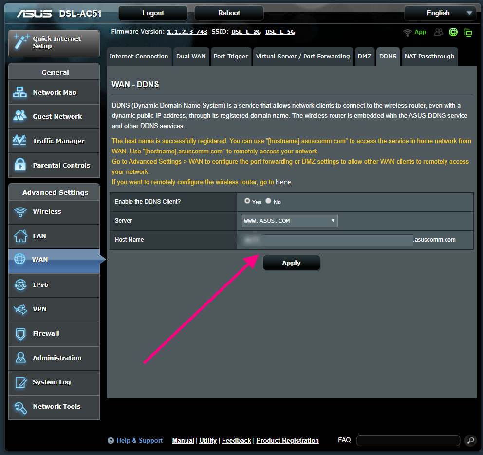This screenshot has width=483, height=455.
Task: Open the System Log menu item
Action: [x=54, y=382]
